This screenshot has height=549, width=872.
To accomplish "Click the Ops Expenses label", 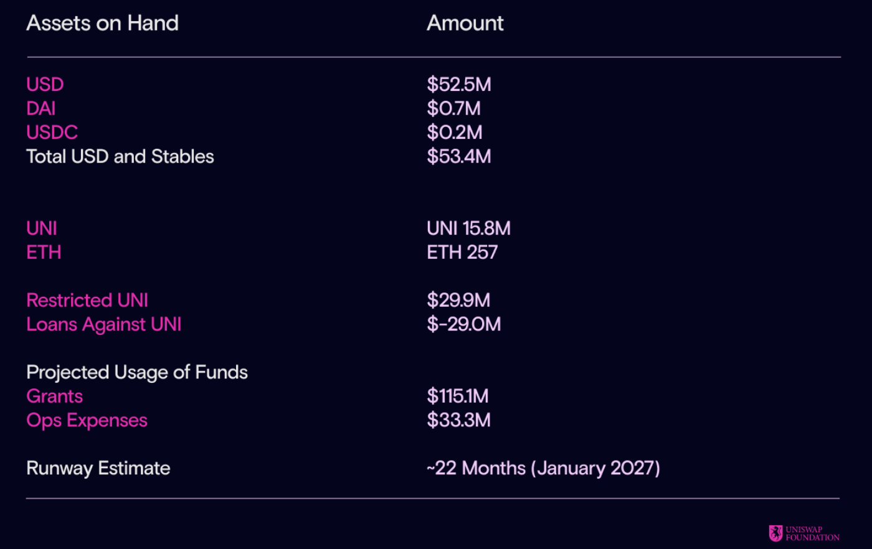I will point(87,420).
